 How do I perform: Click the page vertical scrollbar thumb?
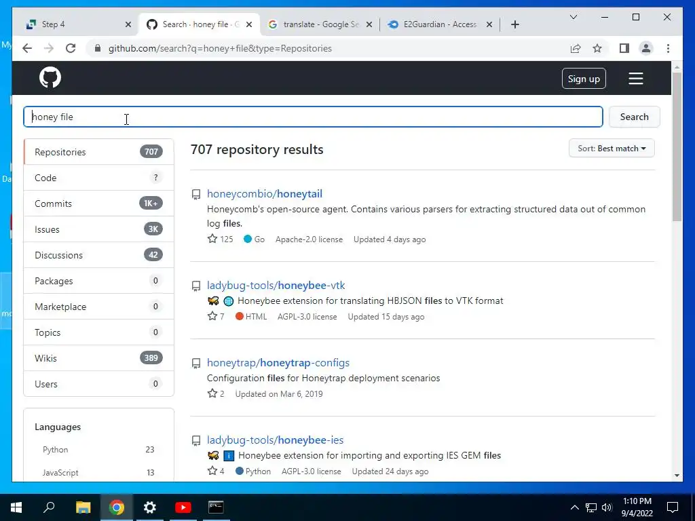point(677,147)
